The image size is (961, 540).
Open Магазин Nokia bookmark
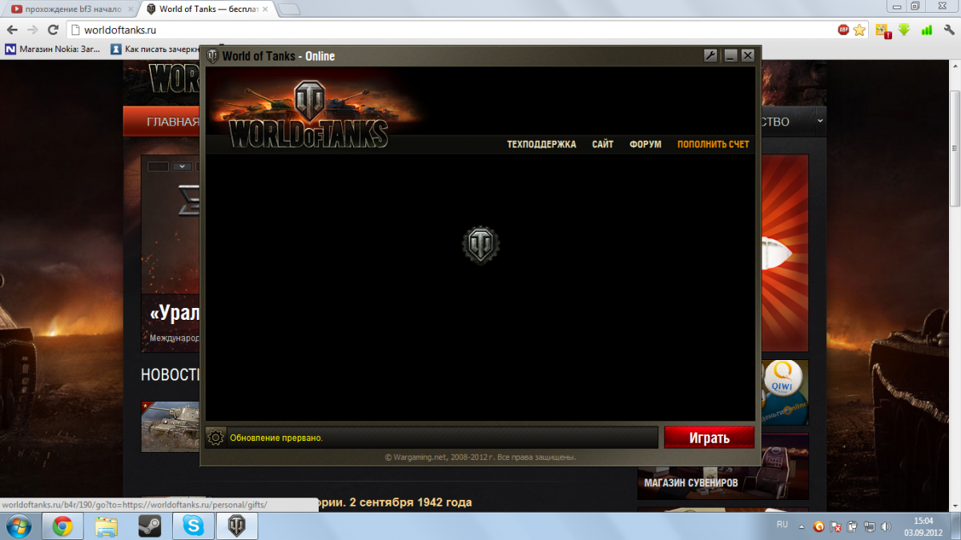pos(54,49)
